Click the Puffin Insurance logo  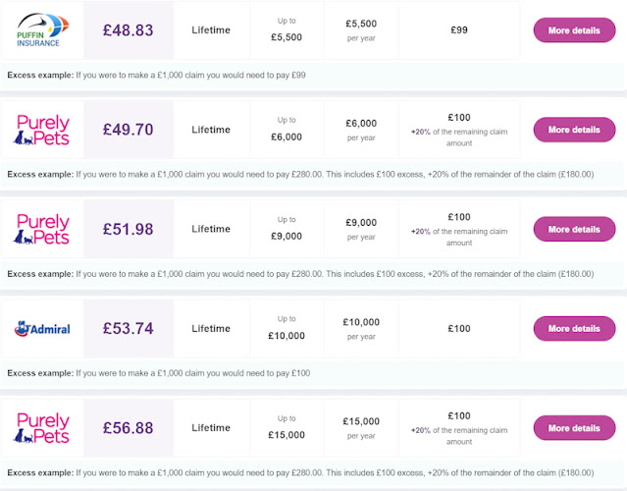(39, 30)
